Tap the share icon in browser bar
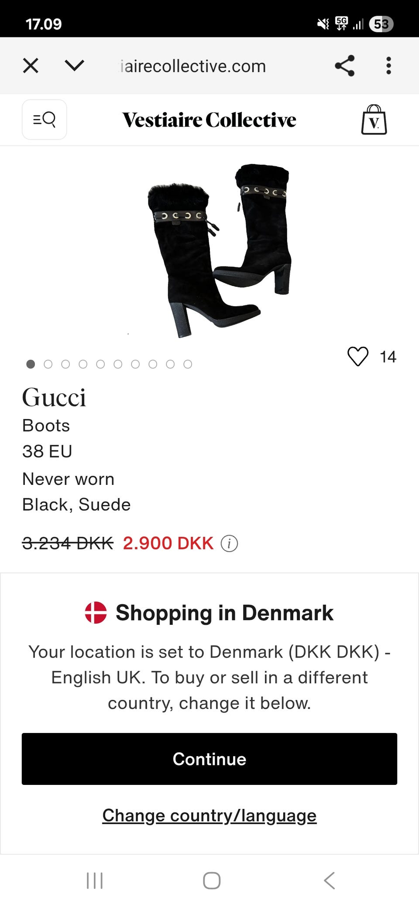419x907 pixels. [344, 66]
